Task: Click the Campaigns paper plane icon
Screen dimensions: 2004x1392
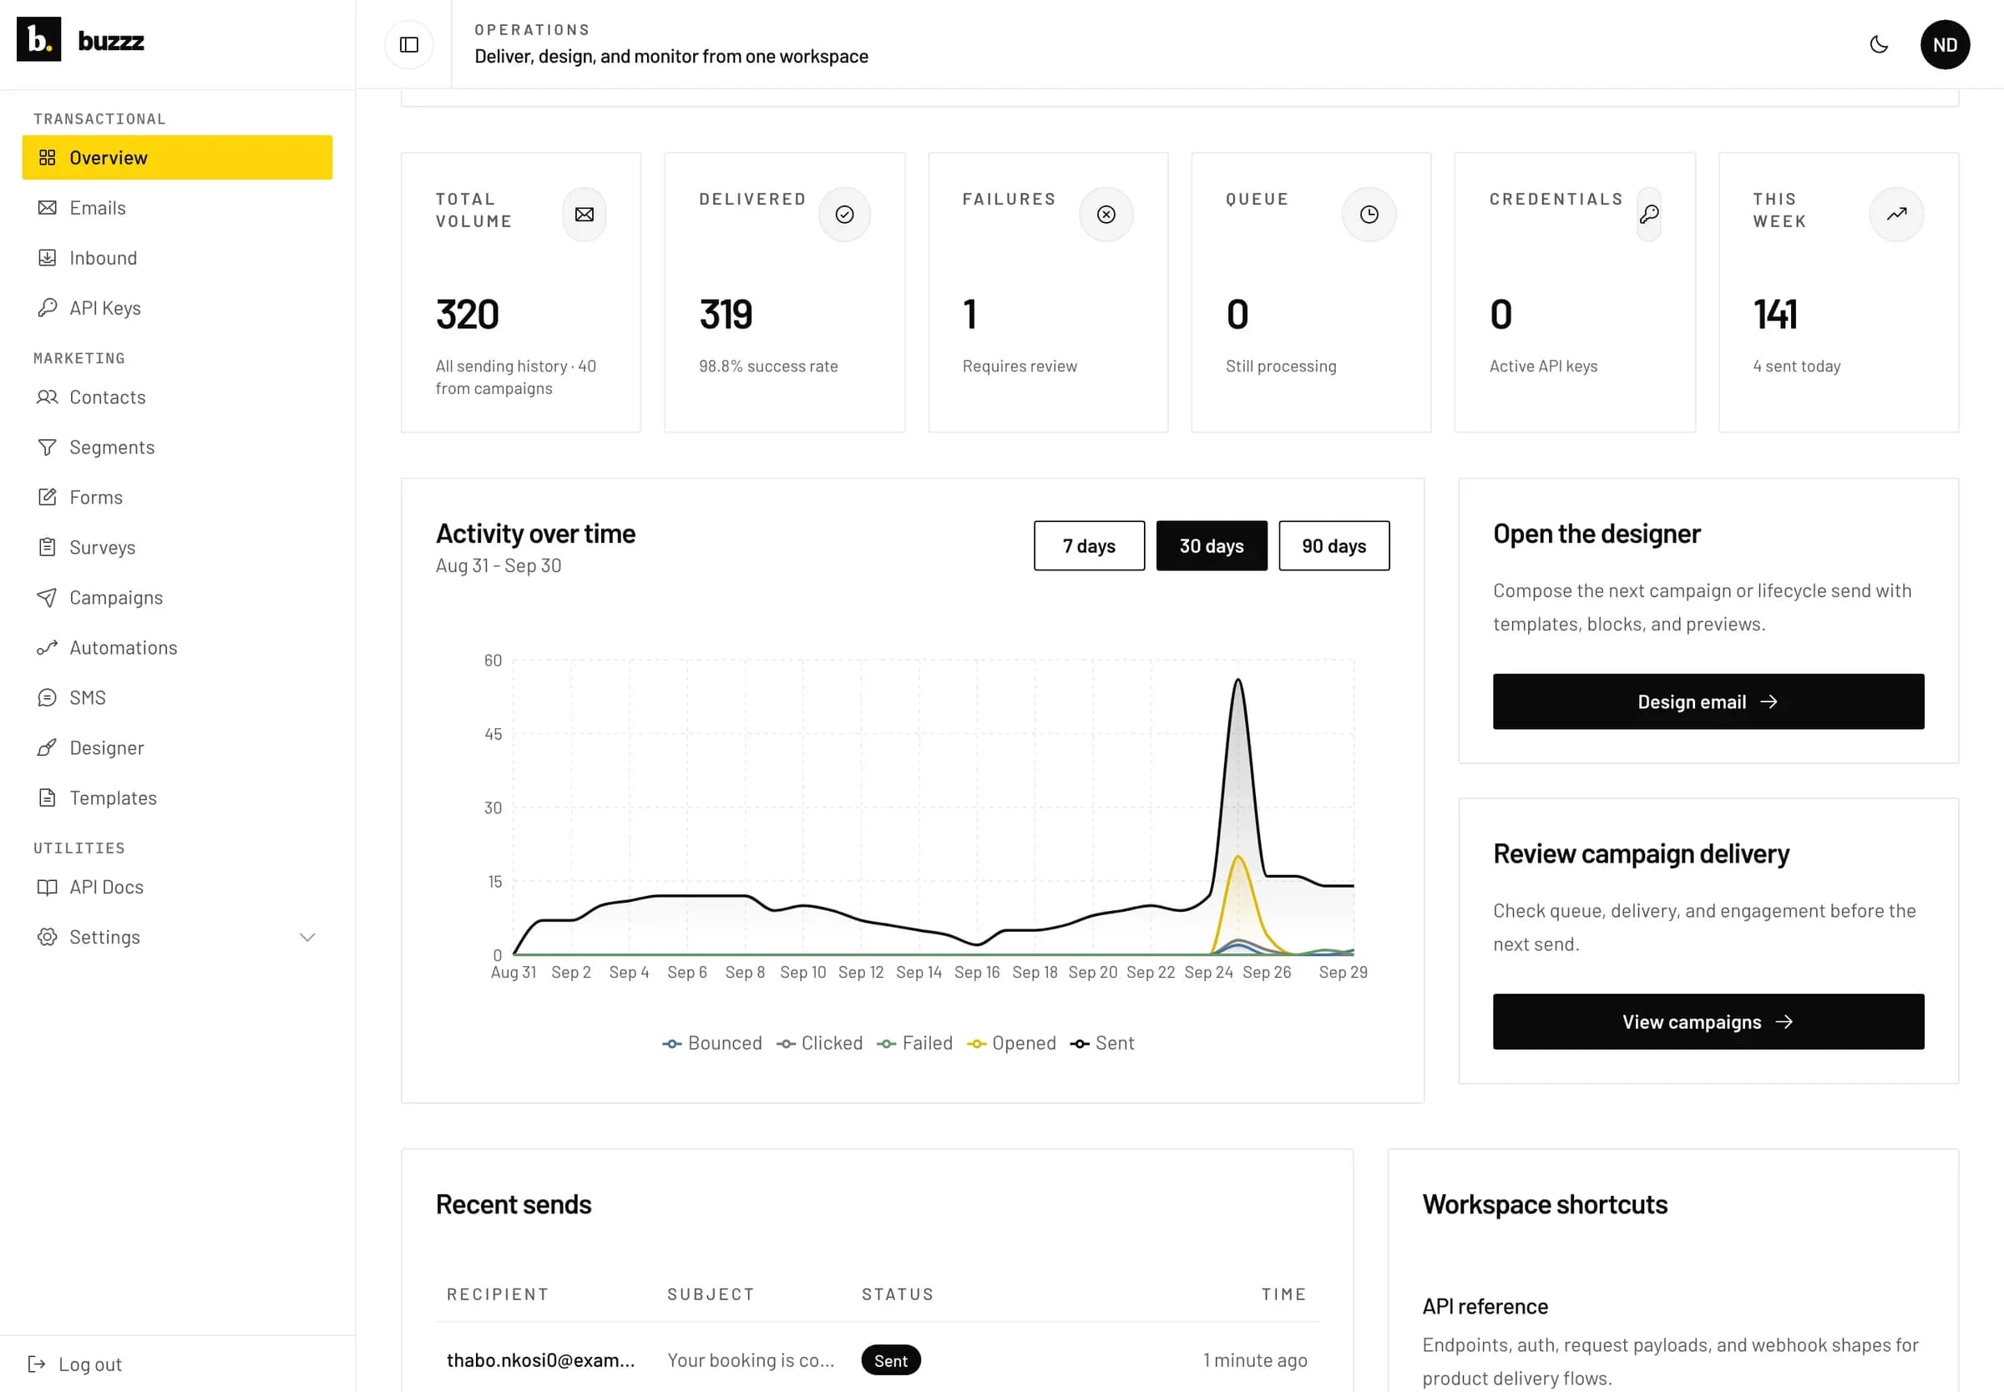Action: pyautogui.click(x=47, y=597)
